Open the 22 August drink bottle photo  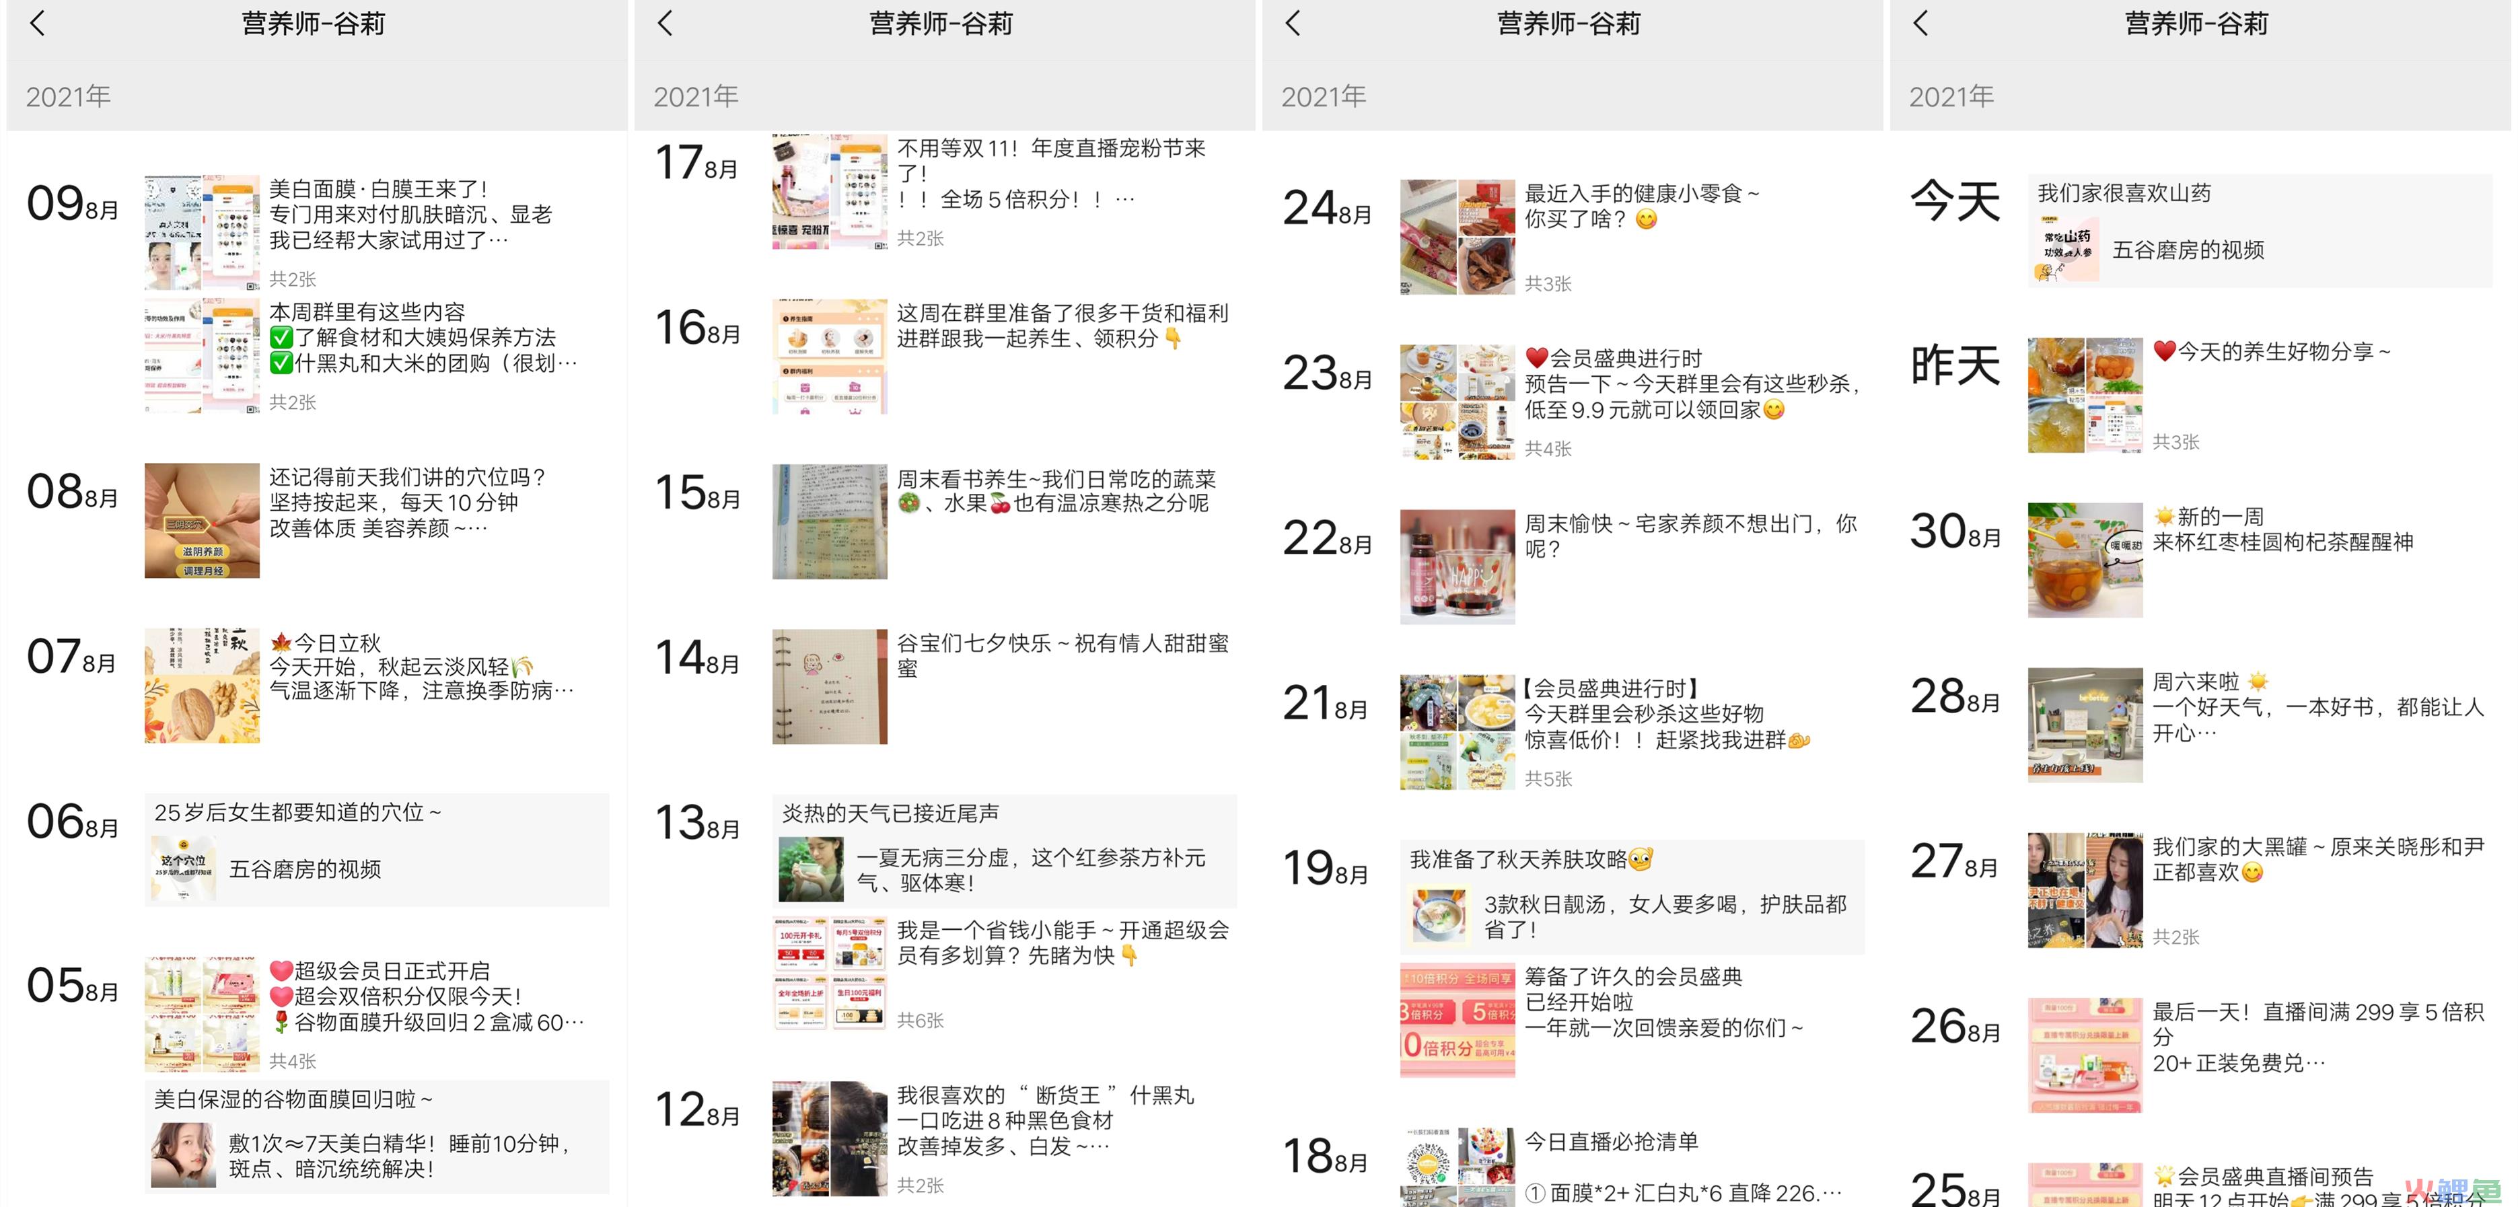[x=1458, y=567]
